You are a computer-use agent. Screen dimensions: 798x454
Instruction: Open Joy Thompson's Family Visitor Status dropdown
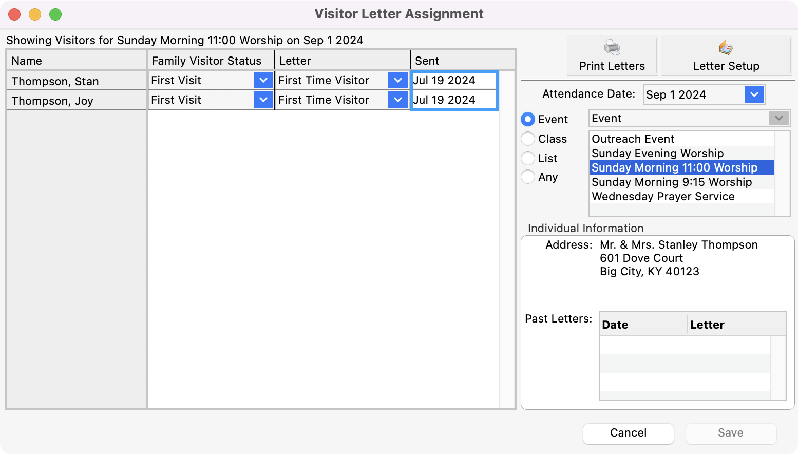263,100
